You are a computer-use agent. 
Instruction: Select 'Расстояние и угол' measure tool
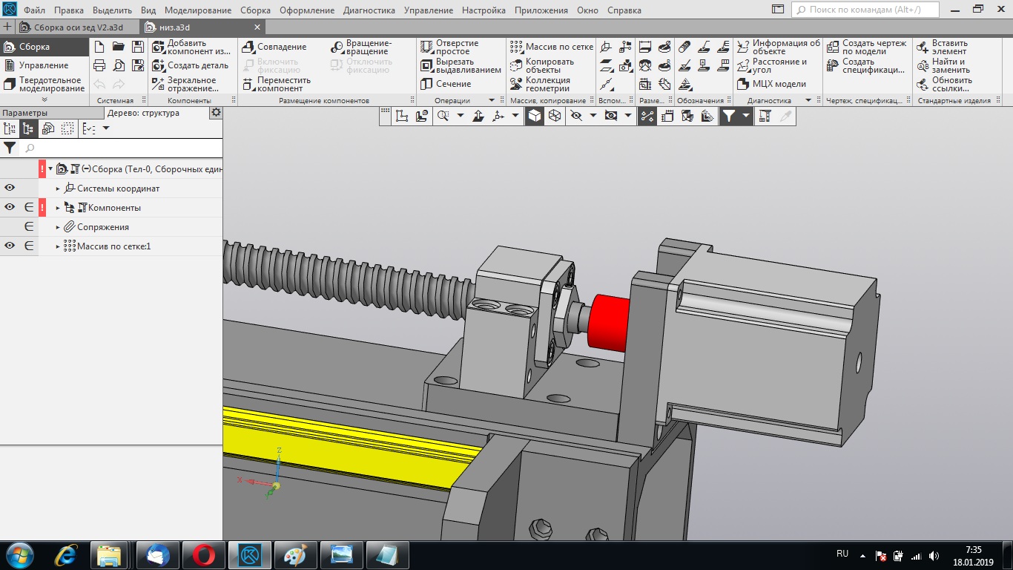pyautogui.click(x=772, y=66)
